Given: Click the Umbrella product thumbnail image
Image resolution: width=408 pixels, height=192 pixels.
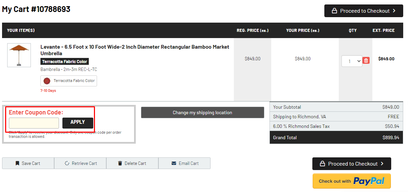Looking at the screenshot, I should (19, 55).
